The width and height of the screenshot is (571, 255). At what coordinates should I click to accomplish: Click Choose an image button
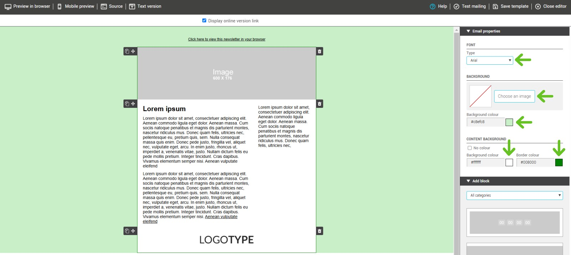pos(514,96)
